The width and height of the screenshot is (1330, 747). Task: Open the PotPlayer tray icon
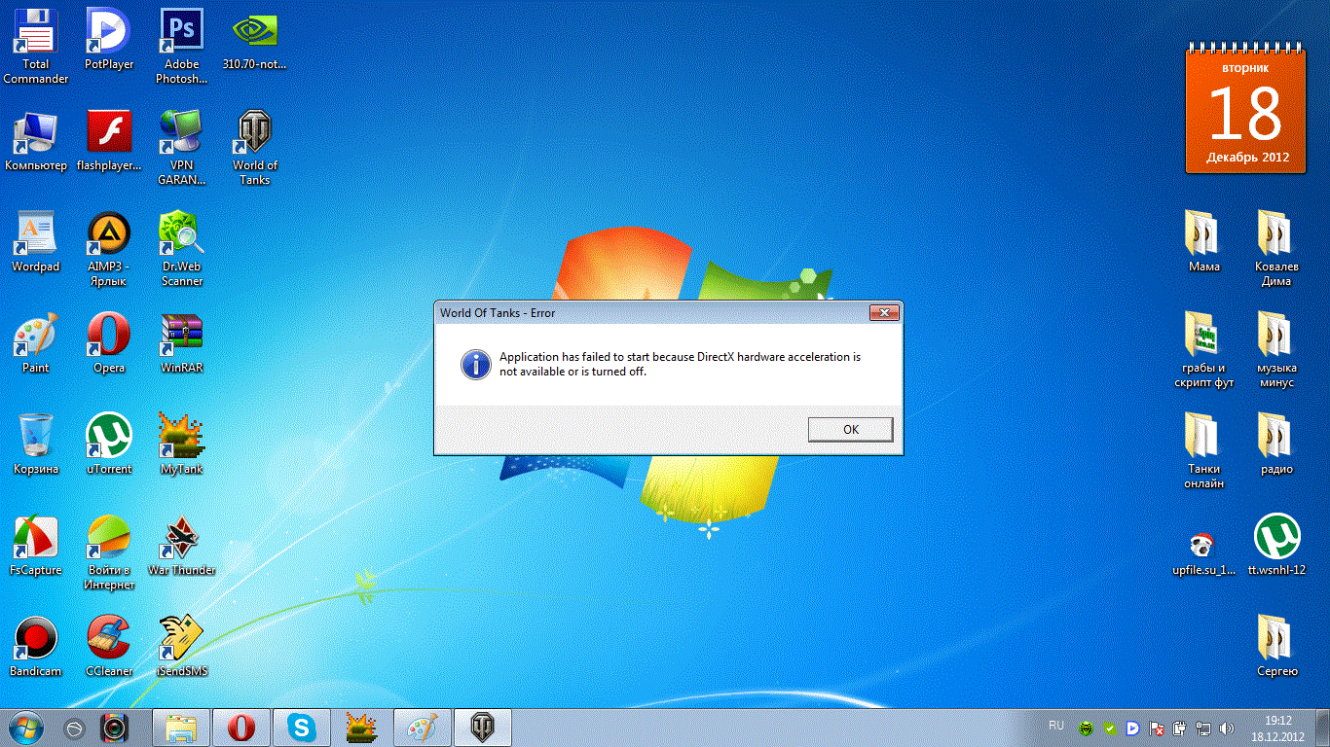tap(1133, 728)
